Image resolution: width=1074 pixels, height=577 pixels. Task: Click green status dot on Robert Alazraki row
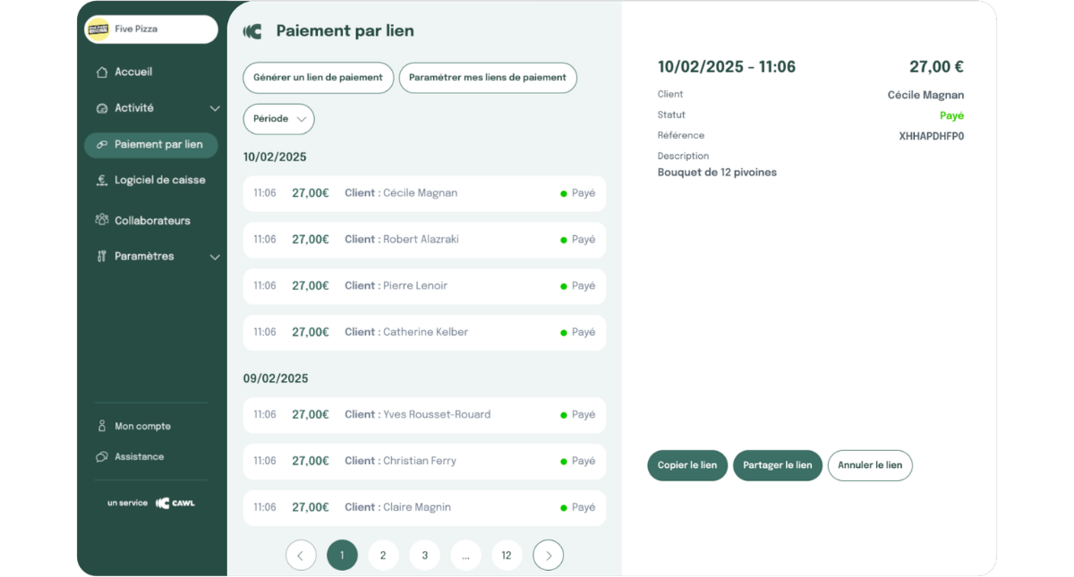coord(564,240)
